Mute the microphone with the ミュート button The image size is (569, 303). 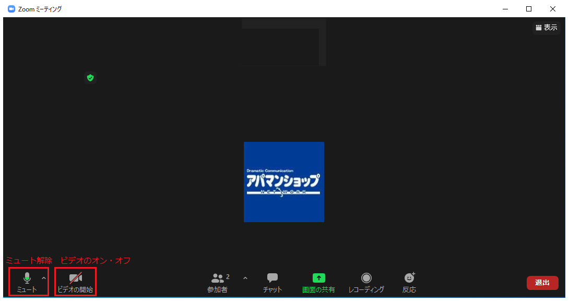[x=27, y=282]
